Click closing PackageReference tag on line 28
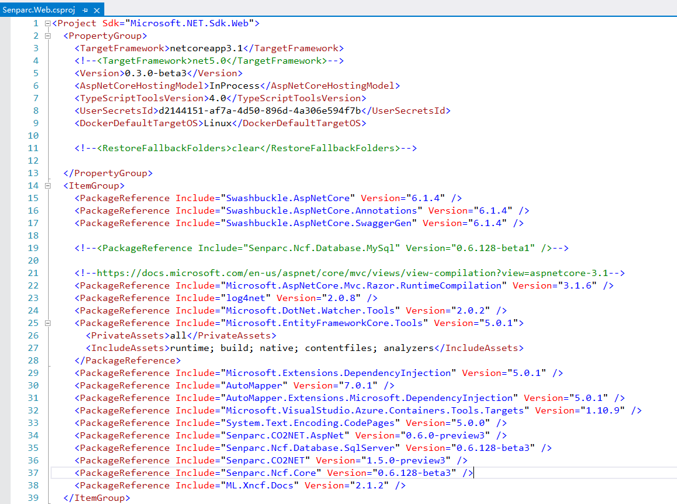This screenshot has width=677, height=504. (128, 360)
